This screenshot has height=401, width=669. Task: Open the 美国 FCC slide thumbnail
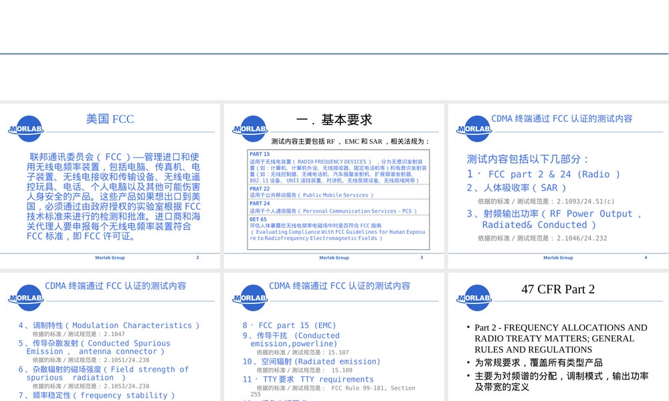110,186
